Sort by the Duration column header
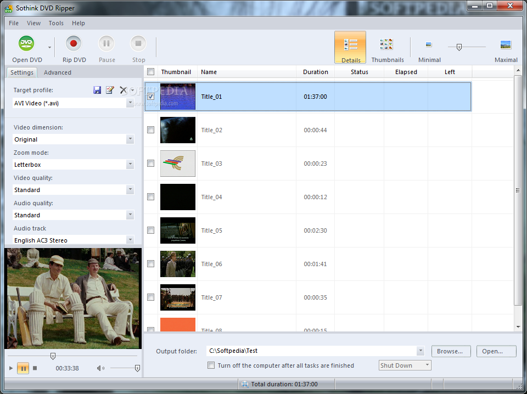 point(315,72)
